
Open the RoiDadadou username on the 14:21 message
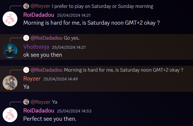point(38,15)
